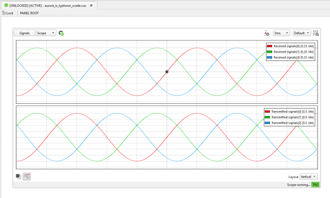Click the PANEL ROOT breadcrumb
Image resolution: width=330 pixels, height=198 pixels.
[x=29, y=13]
